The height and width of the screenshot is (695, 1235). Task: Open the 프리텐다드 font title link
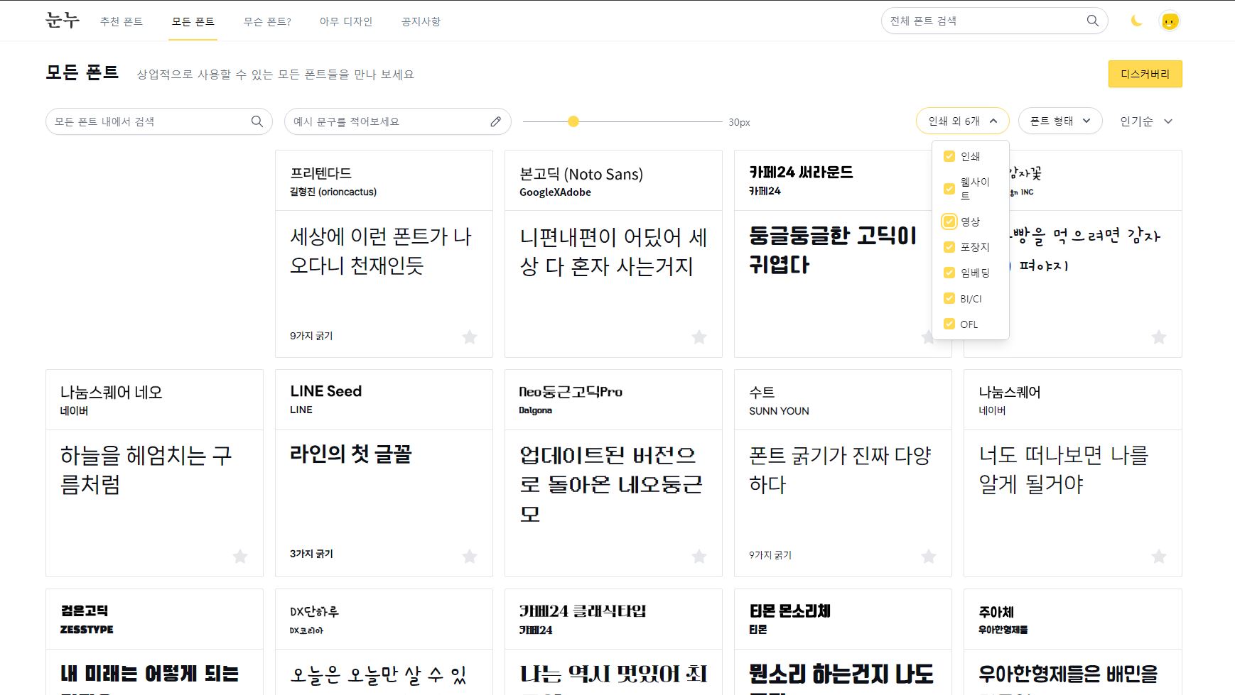pos(320,173)
